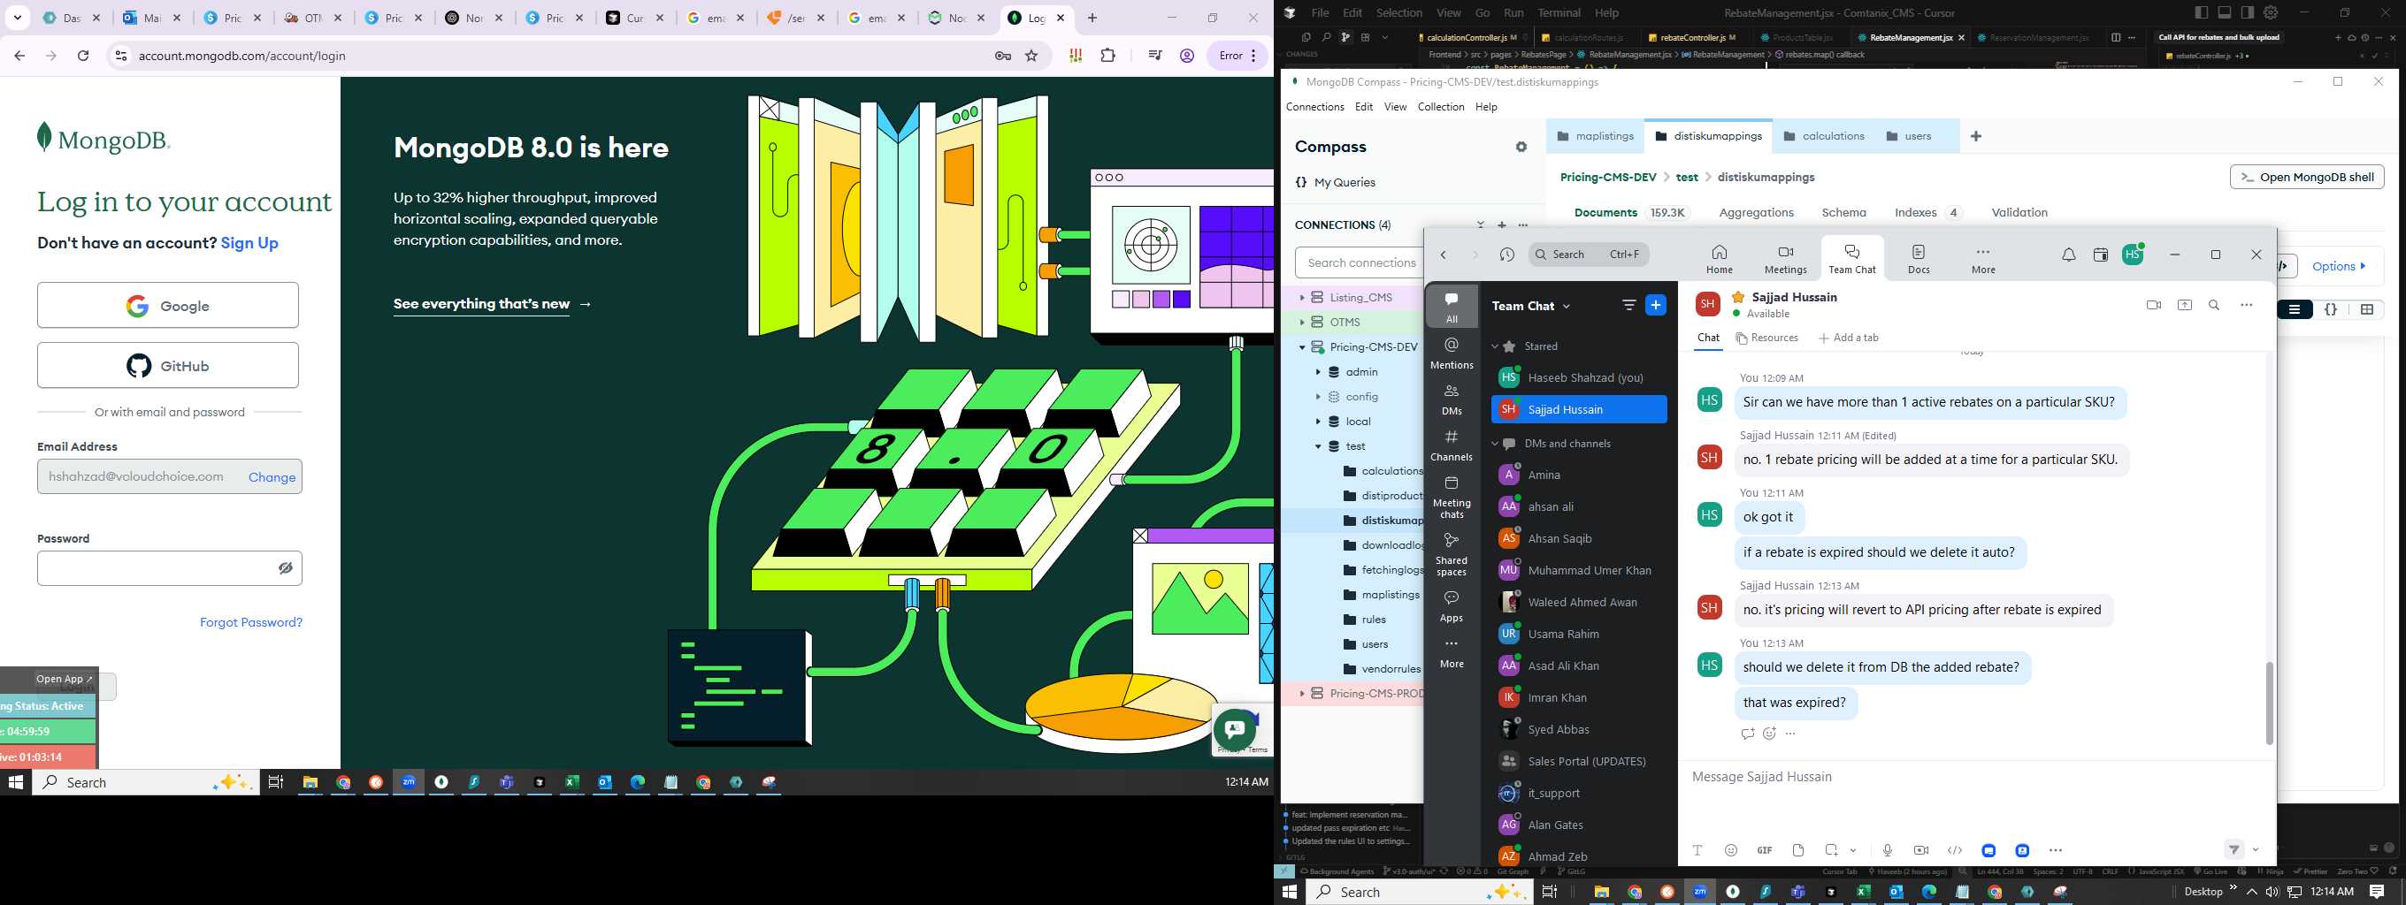This screenshot has height=905, width=2406.
Task: Toggle Cursor primary sidebar layout icon
Action: click(x=2202, y=12)
